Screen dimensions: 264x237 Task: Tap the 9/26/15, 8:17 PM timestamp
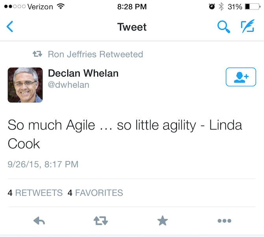point(43,164)
